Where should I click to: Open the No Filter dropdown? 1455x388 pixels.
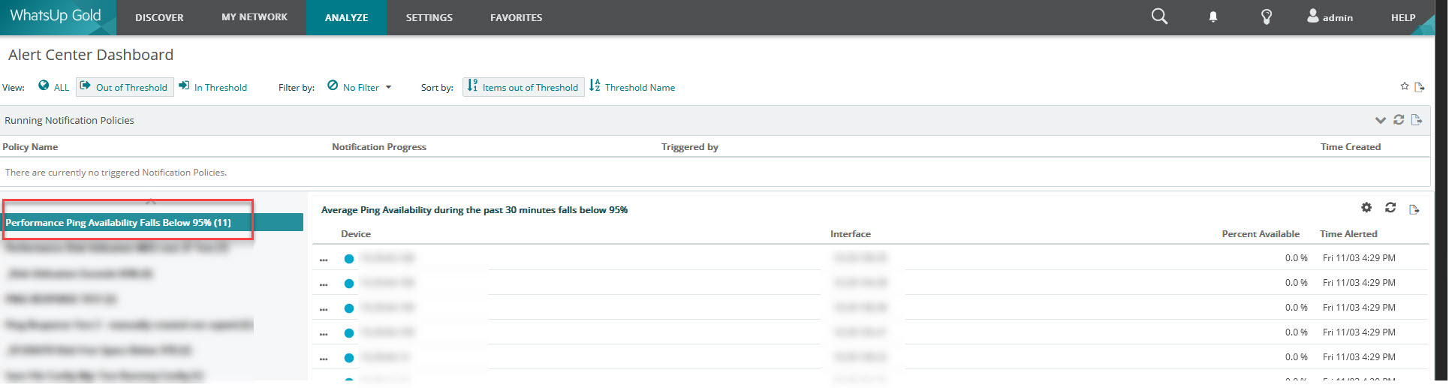[360, 87]
